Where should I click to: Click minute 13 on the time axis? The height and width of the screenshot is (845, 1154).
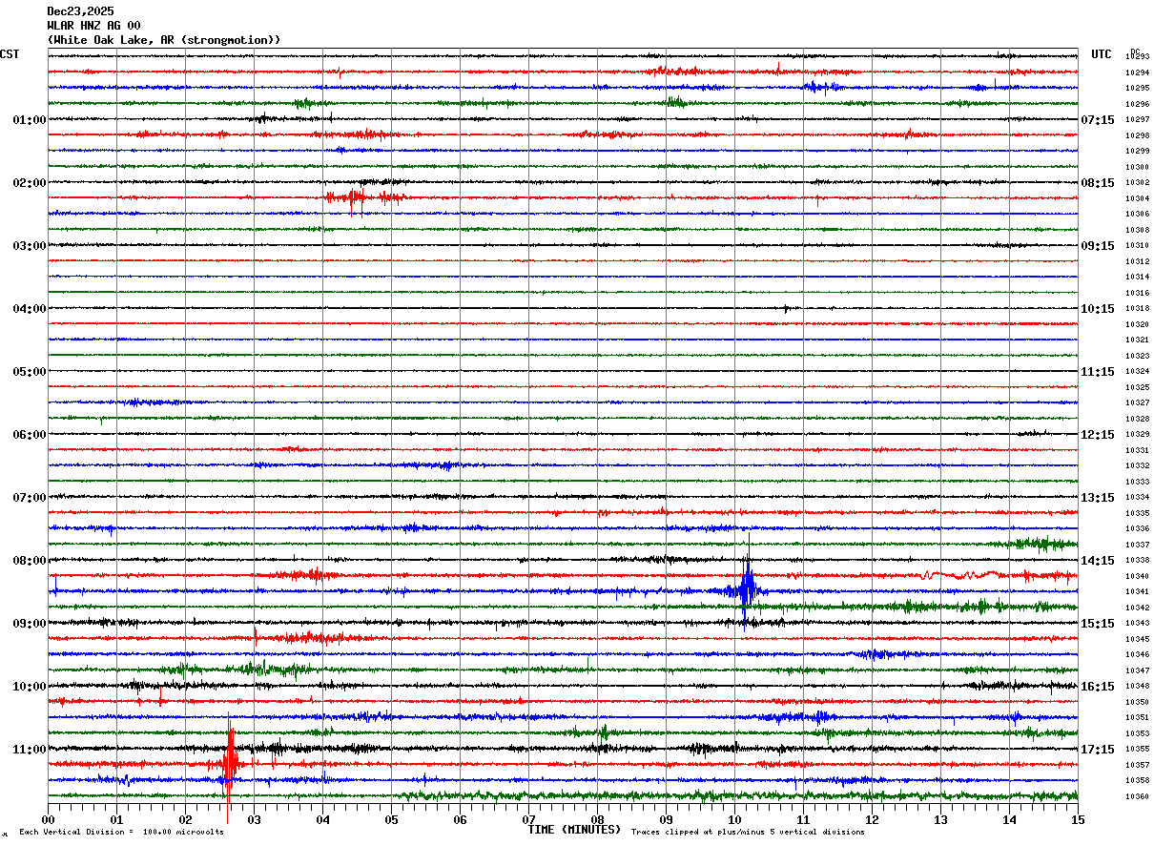pos(940,819)
